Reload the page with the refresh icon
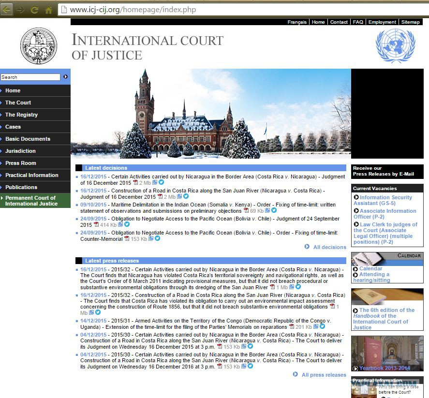429x398 pixels. [x=34, y=9]
